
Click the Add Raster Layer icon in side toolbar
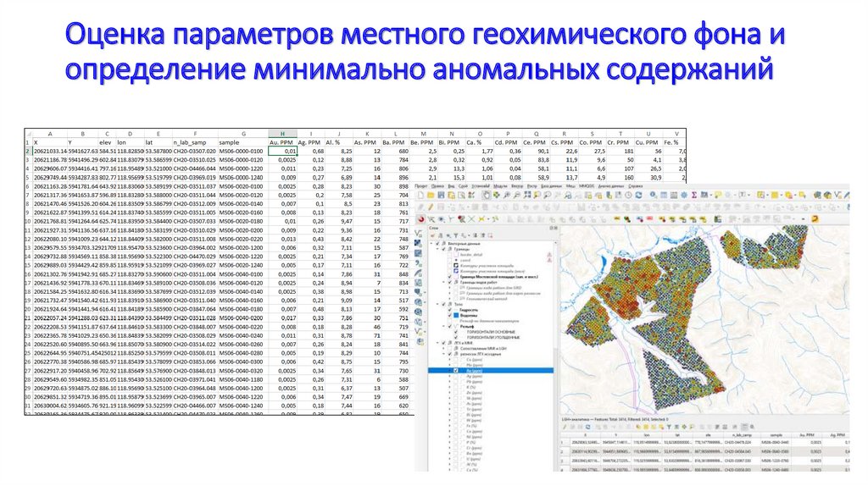[420, 243]
